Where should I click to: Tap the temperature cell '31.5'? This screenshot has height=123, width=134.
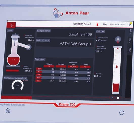88,78
